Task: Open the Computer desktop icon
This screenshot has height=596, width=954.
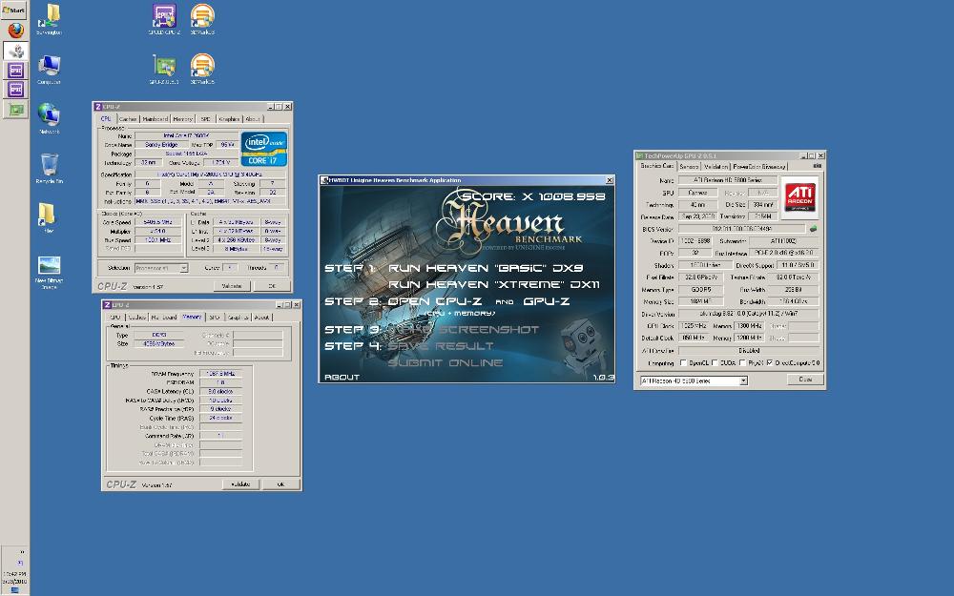Action: tap(49, 69)
